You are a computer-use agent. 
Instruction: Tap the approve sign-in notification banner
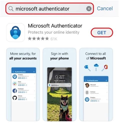tap(59, 85)
